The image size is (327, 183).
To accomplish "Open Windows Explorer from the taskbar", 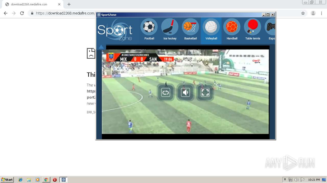I will [x=29, y=180].
